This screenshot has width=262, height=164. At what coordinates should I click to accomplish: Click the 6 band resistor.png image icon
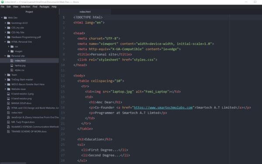(8, 99)
